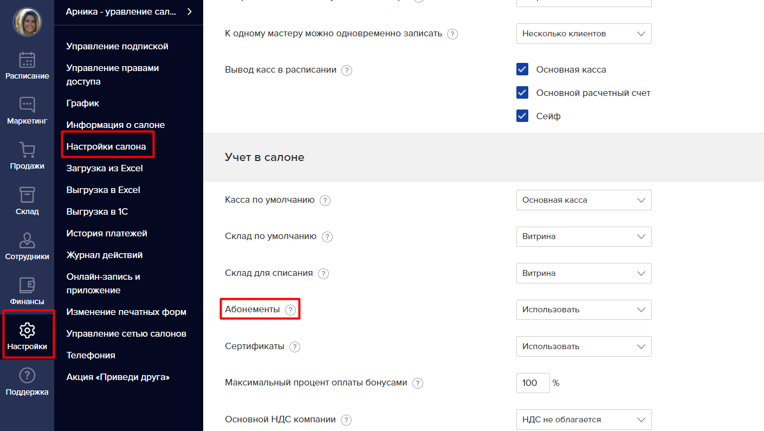The image size is (764, 431).
Task: Click the user profile avatar
Action: 27,22
